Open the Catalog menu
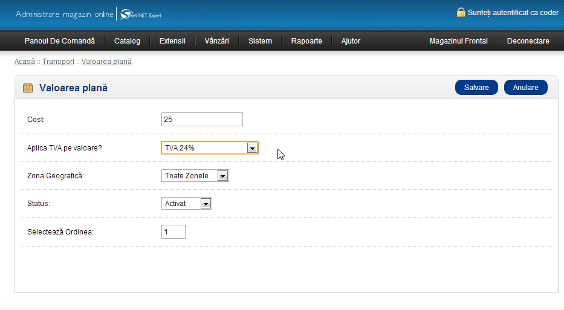Viewport: 564px width, 310px height. pos(127,41)
